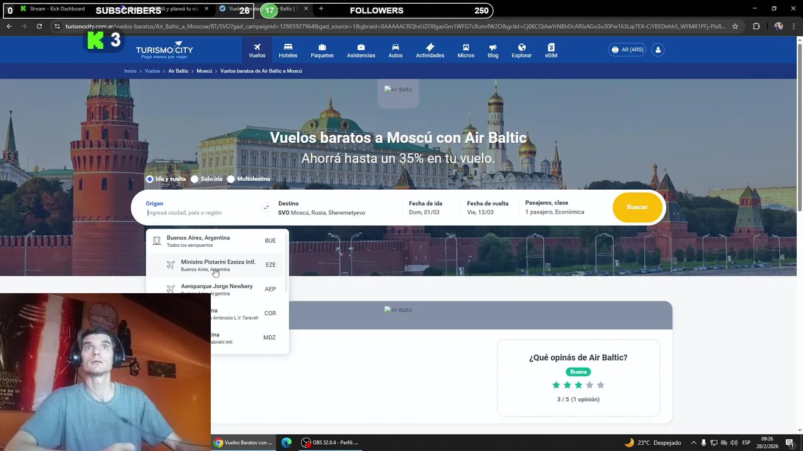This screenshot has height=451, width=803.
Task: Click the green Buena rating badge
Action: (x=578, y=372)
